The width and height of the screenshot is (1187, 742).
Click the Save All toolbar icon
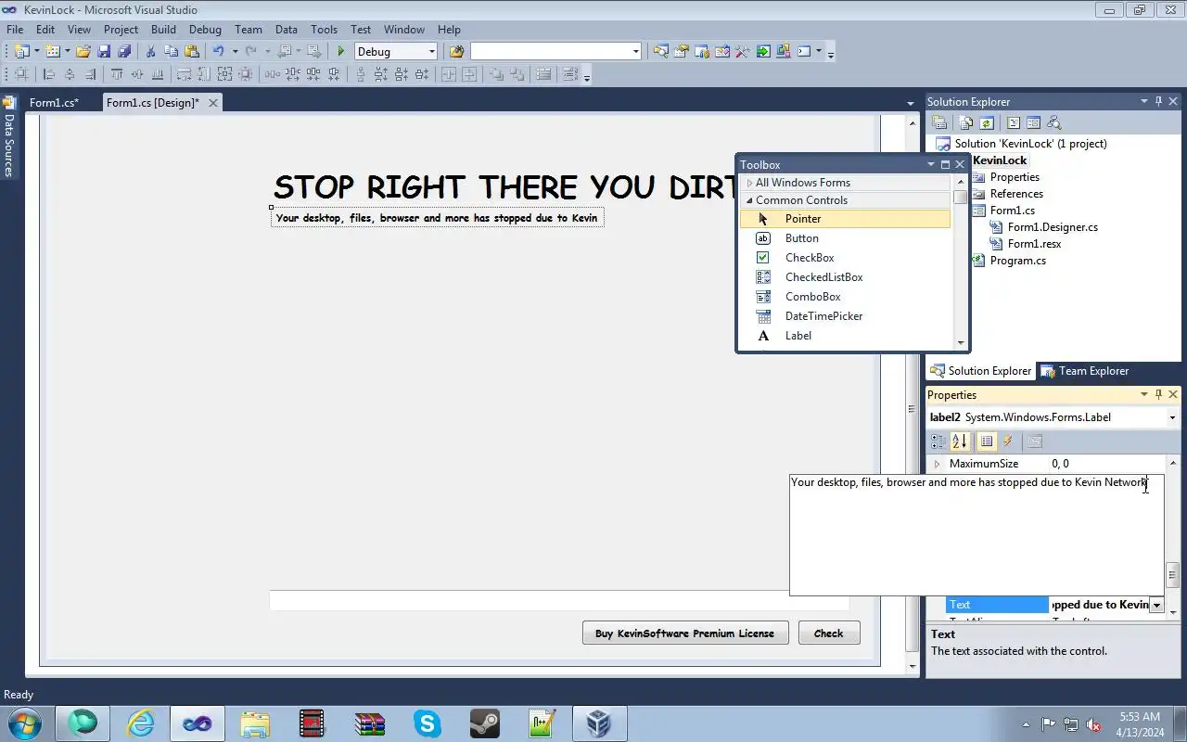(124, 51)
